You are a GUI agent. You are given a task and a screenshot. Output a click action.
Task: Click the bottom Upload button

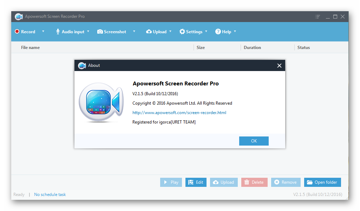(x=224, y=182)
